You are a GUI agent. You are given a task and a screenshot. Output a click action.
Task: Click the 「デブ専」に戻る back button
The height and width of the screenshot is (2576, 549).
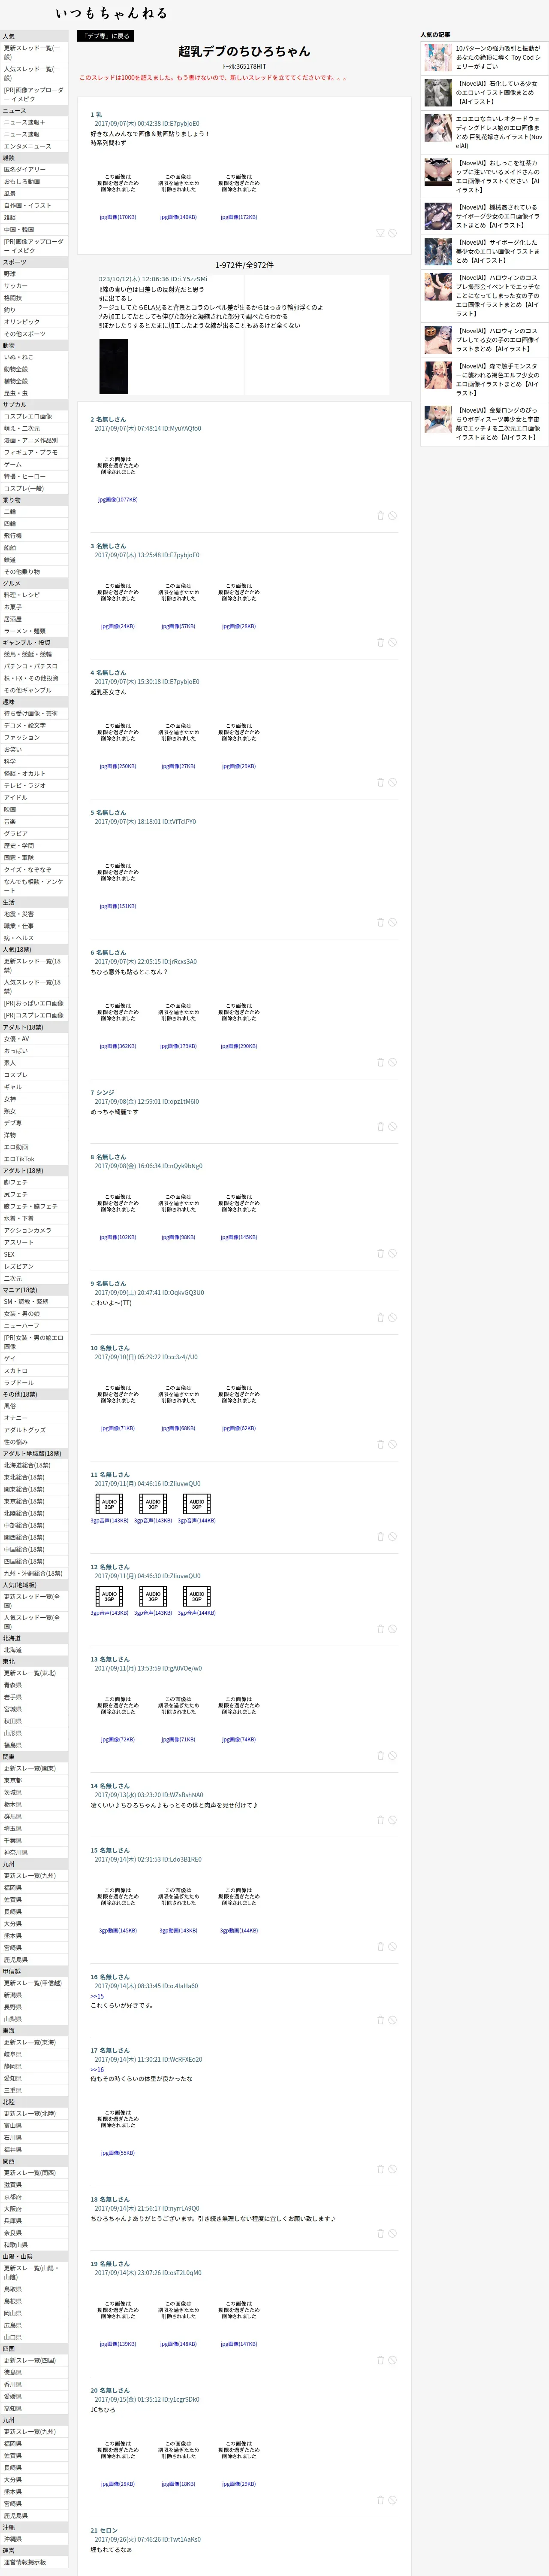coord(106,36)
